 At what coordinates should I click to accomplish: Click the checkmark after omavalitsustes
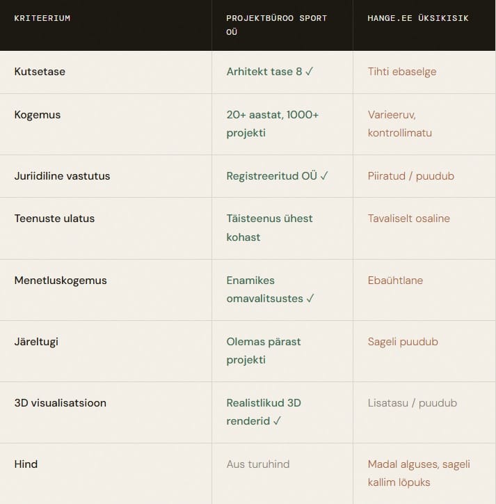(x=310, y=298)
